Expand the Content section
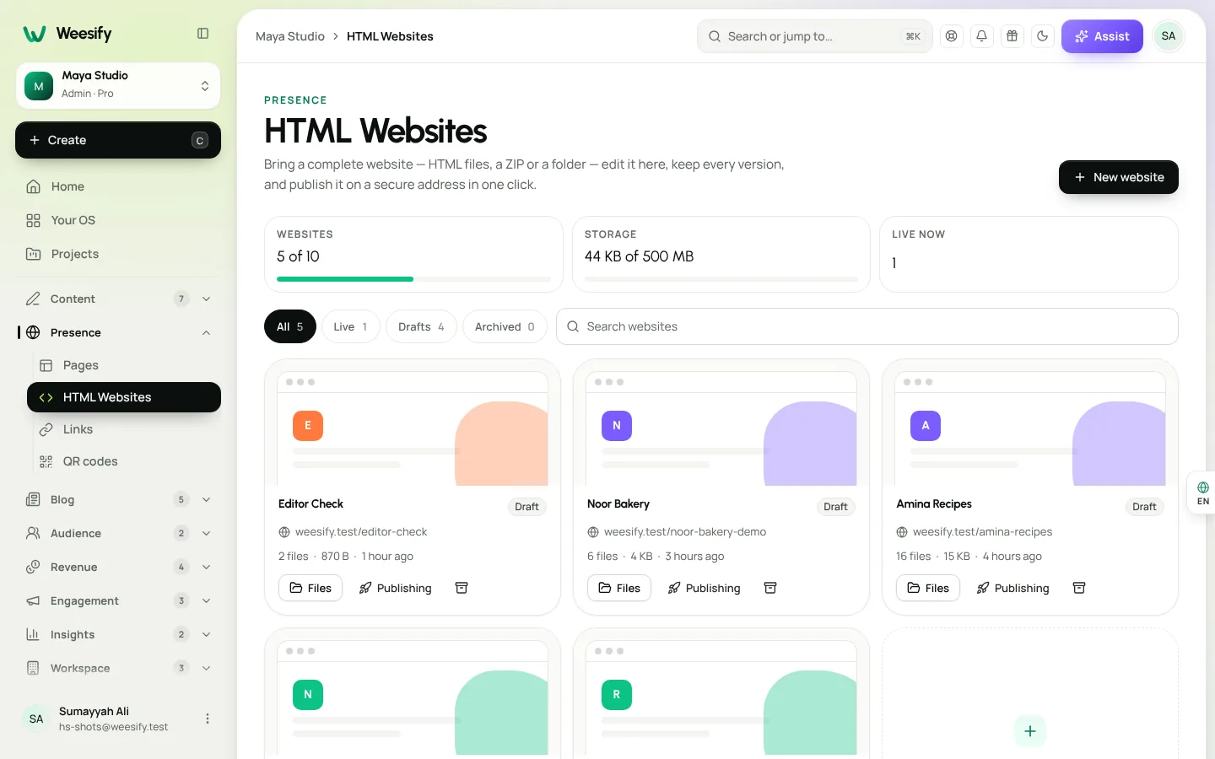 (x=118, y=299)
